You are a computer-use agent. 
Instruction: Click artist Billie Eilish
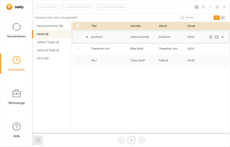point(137,49)
